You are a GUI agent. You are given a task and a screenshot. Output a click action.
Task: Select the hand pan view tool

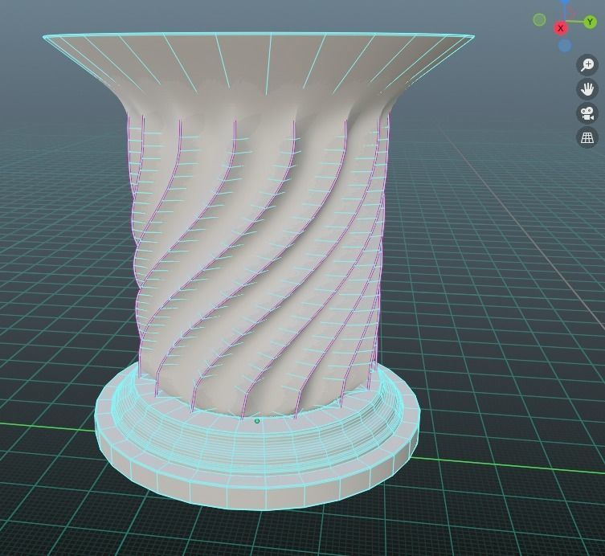(587, 89)
